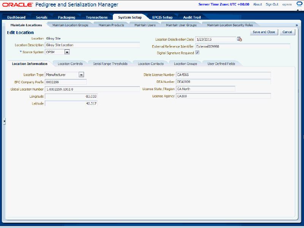Click the License State / Region field
The image size is (304, 228).
206,89
